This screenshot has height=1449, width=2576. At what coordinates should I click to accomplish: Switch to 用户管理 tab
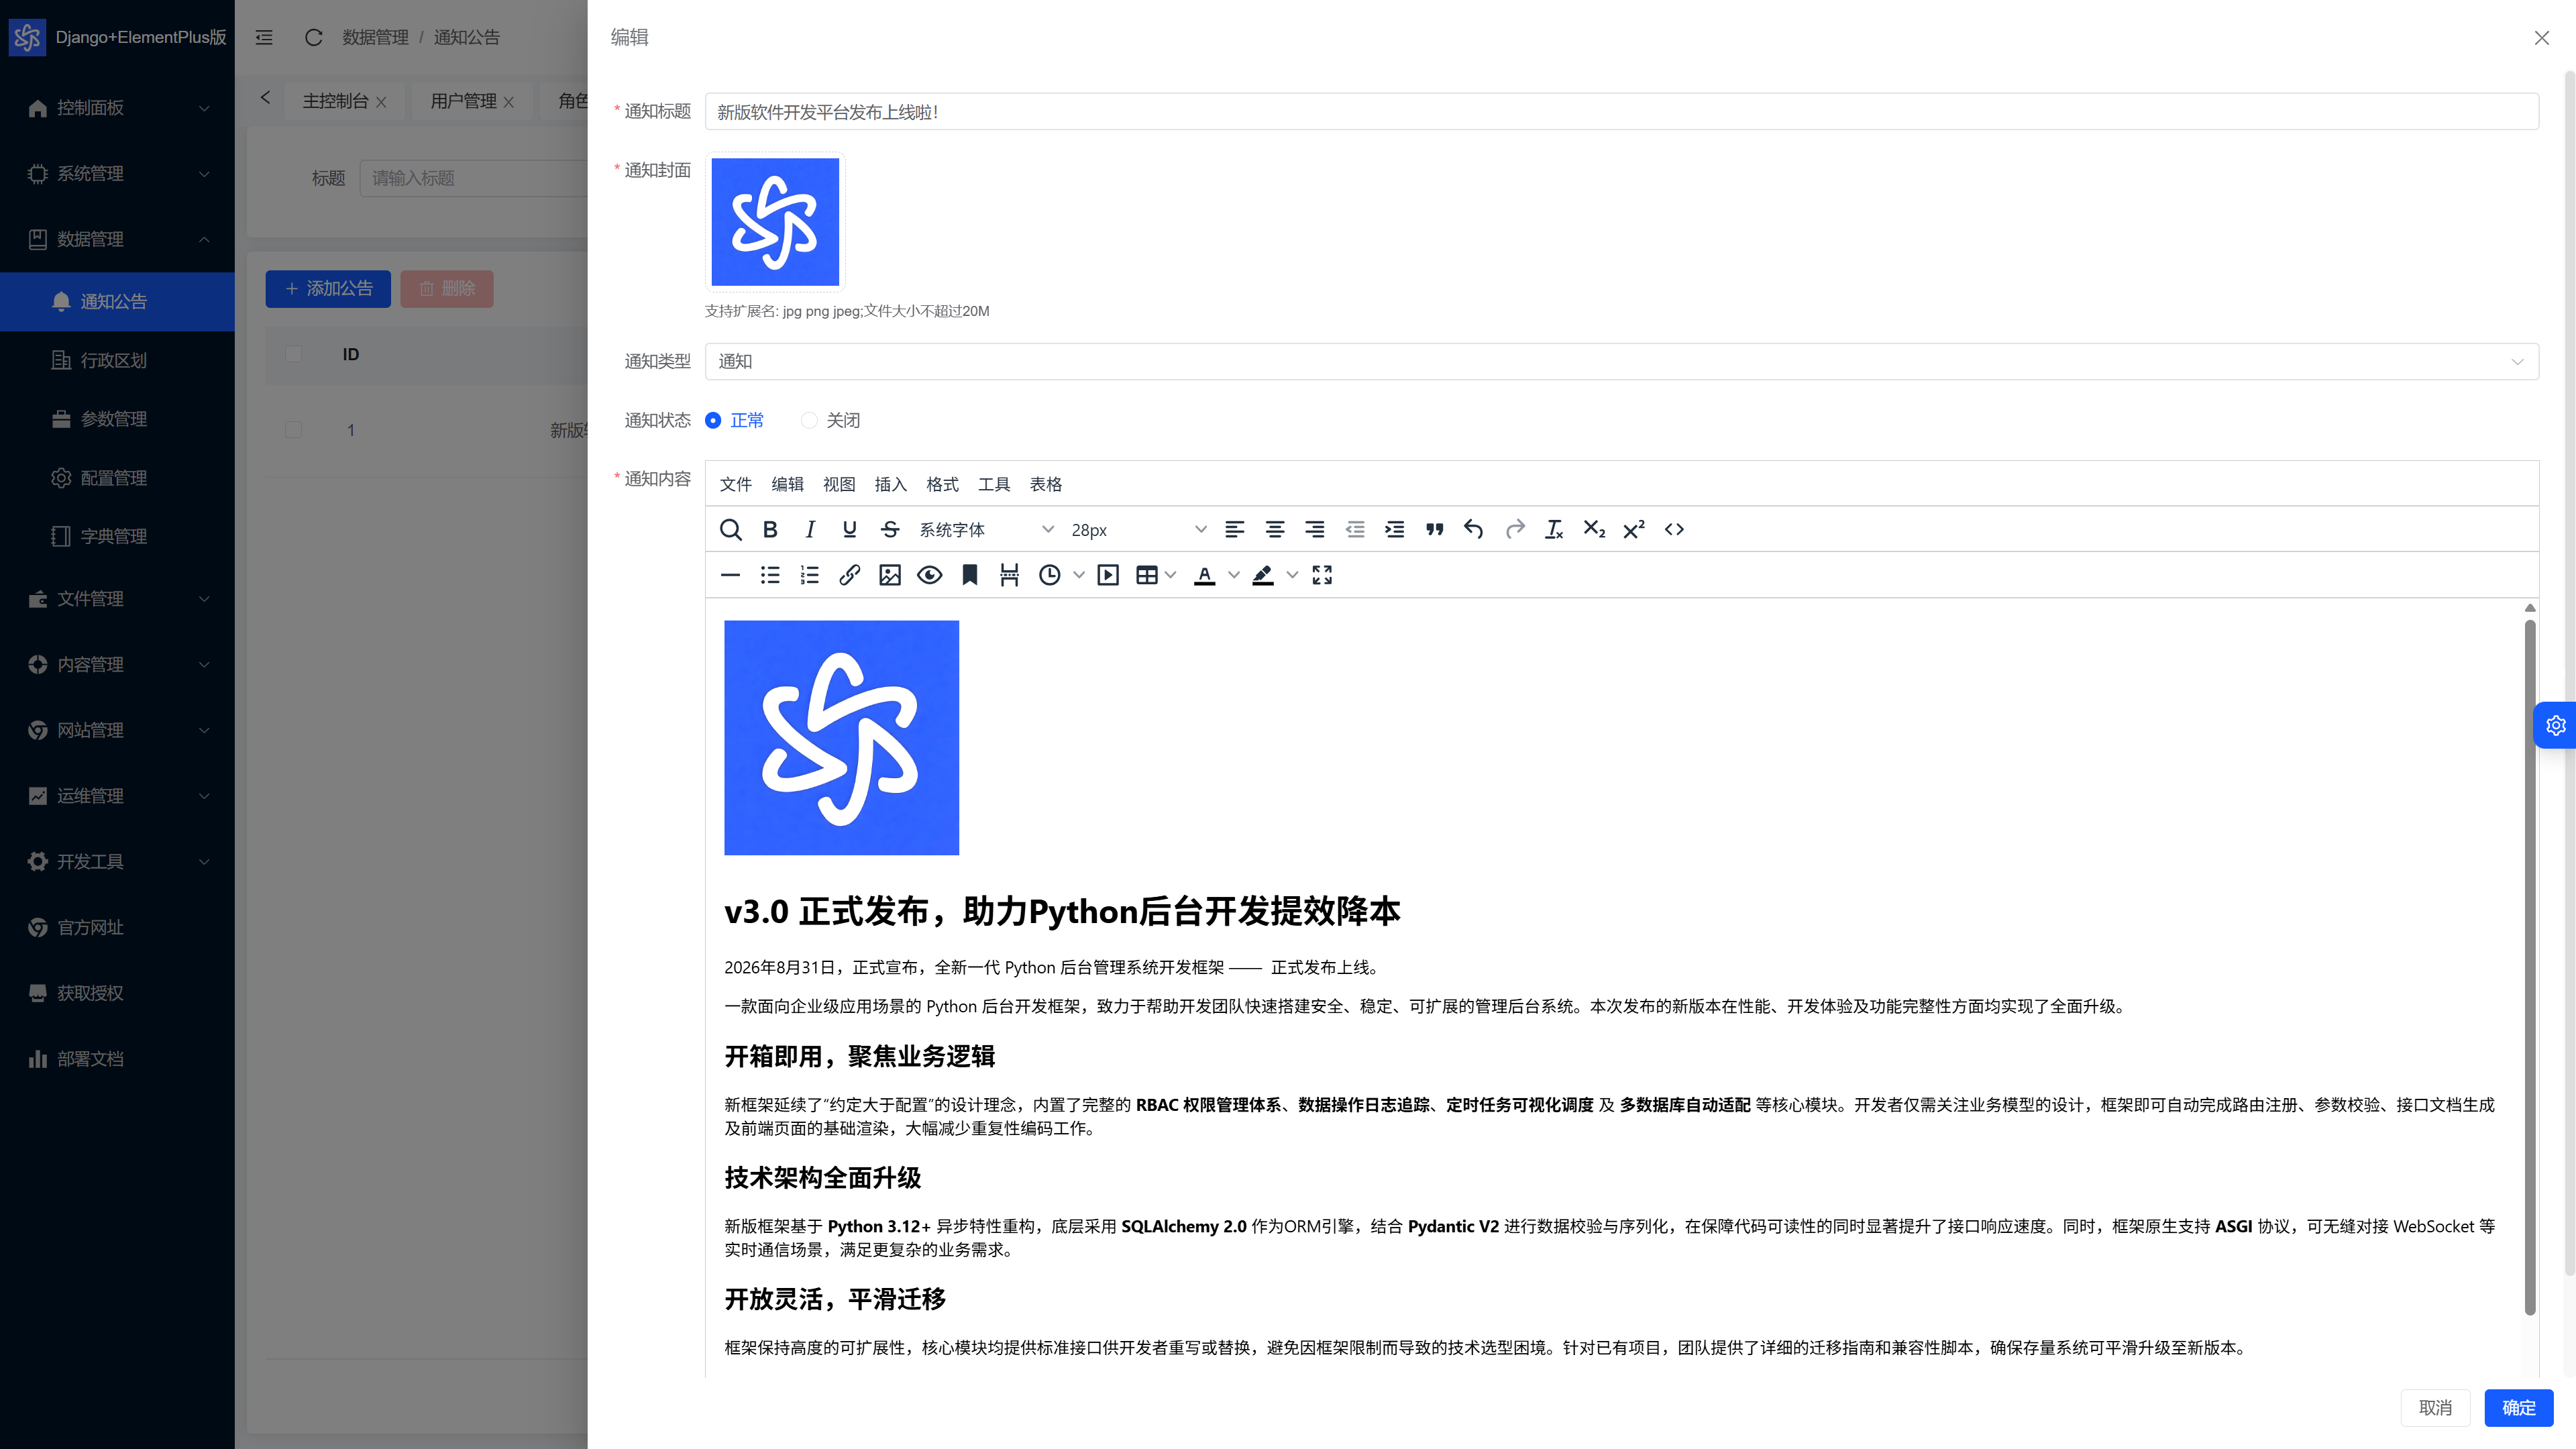pos(463,101)
